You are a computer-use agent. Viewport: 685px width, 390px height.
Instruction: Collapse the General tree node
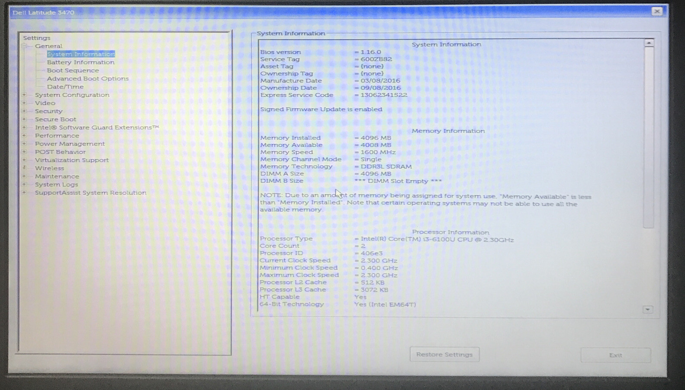(x=25, y=46)
